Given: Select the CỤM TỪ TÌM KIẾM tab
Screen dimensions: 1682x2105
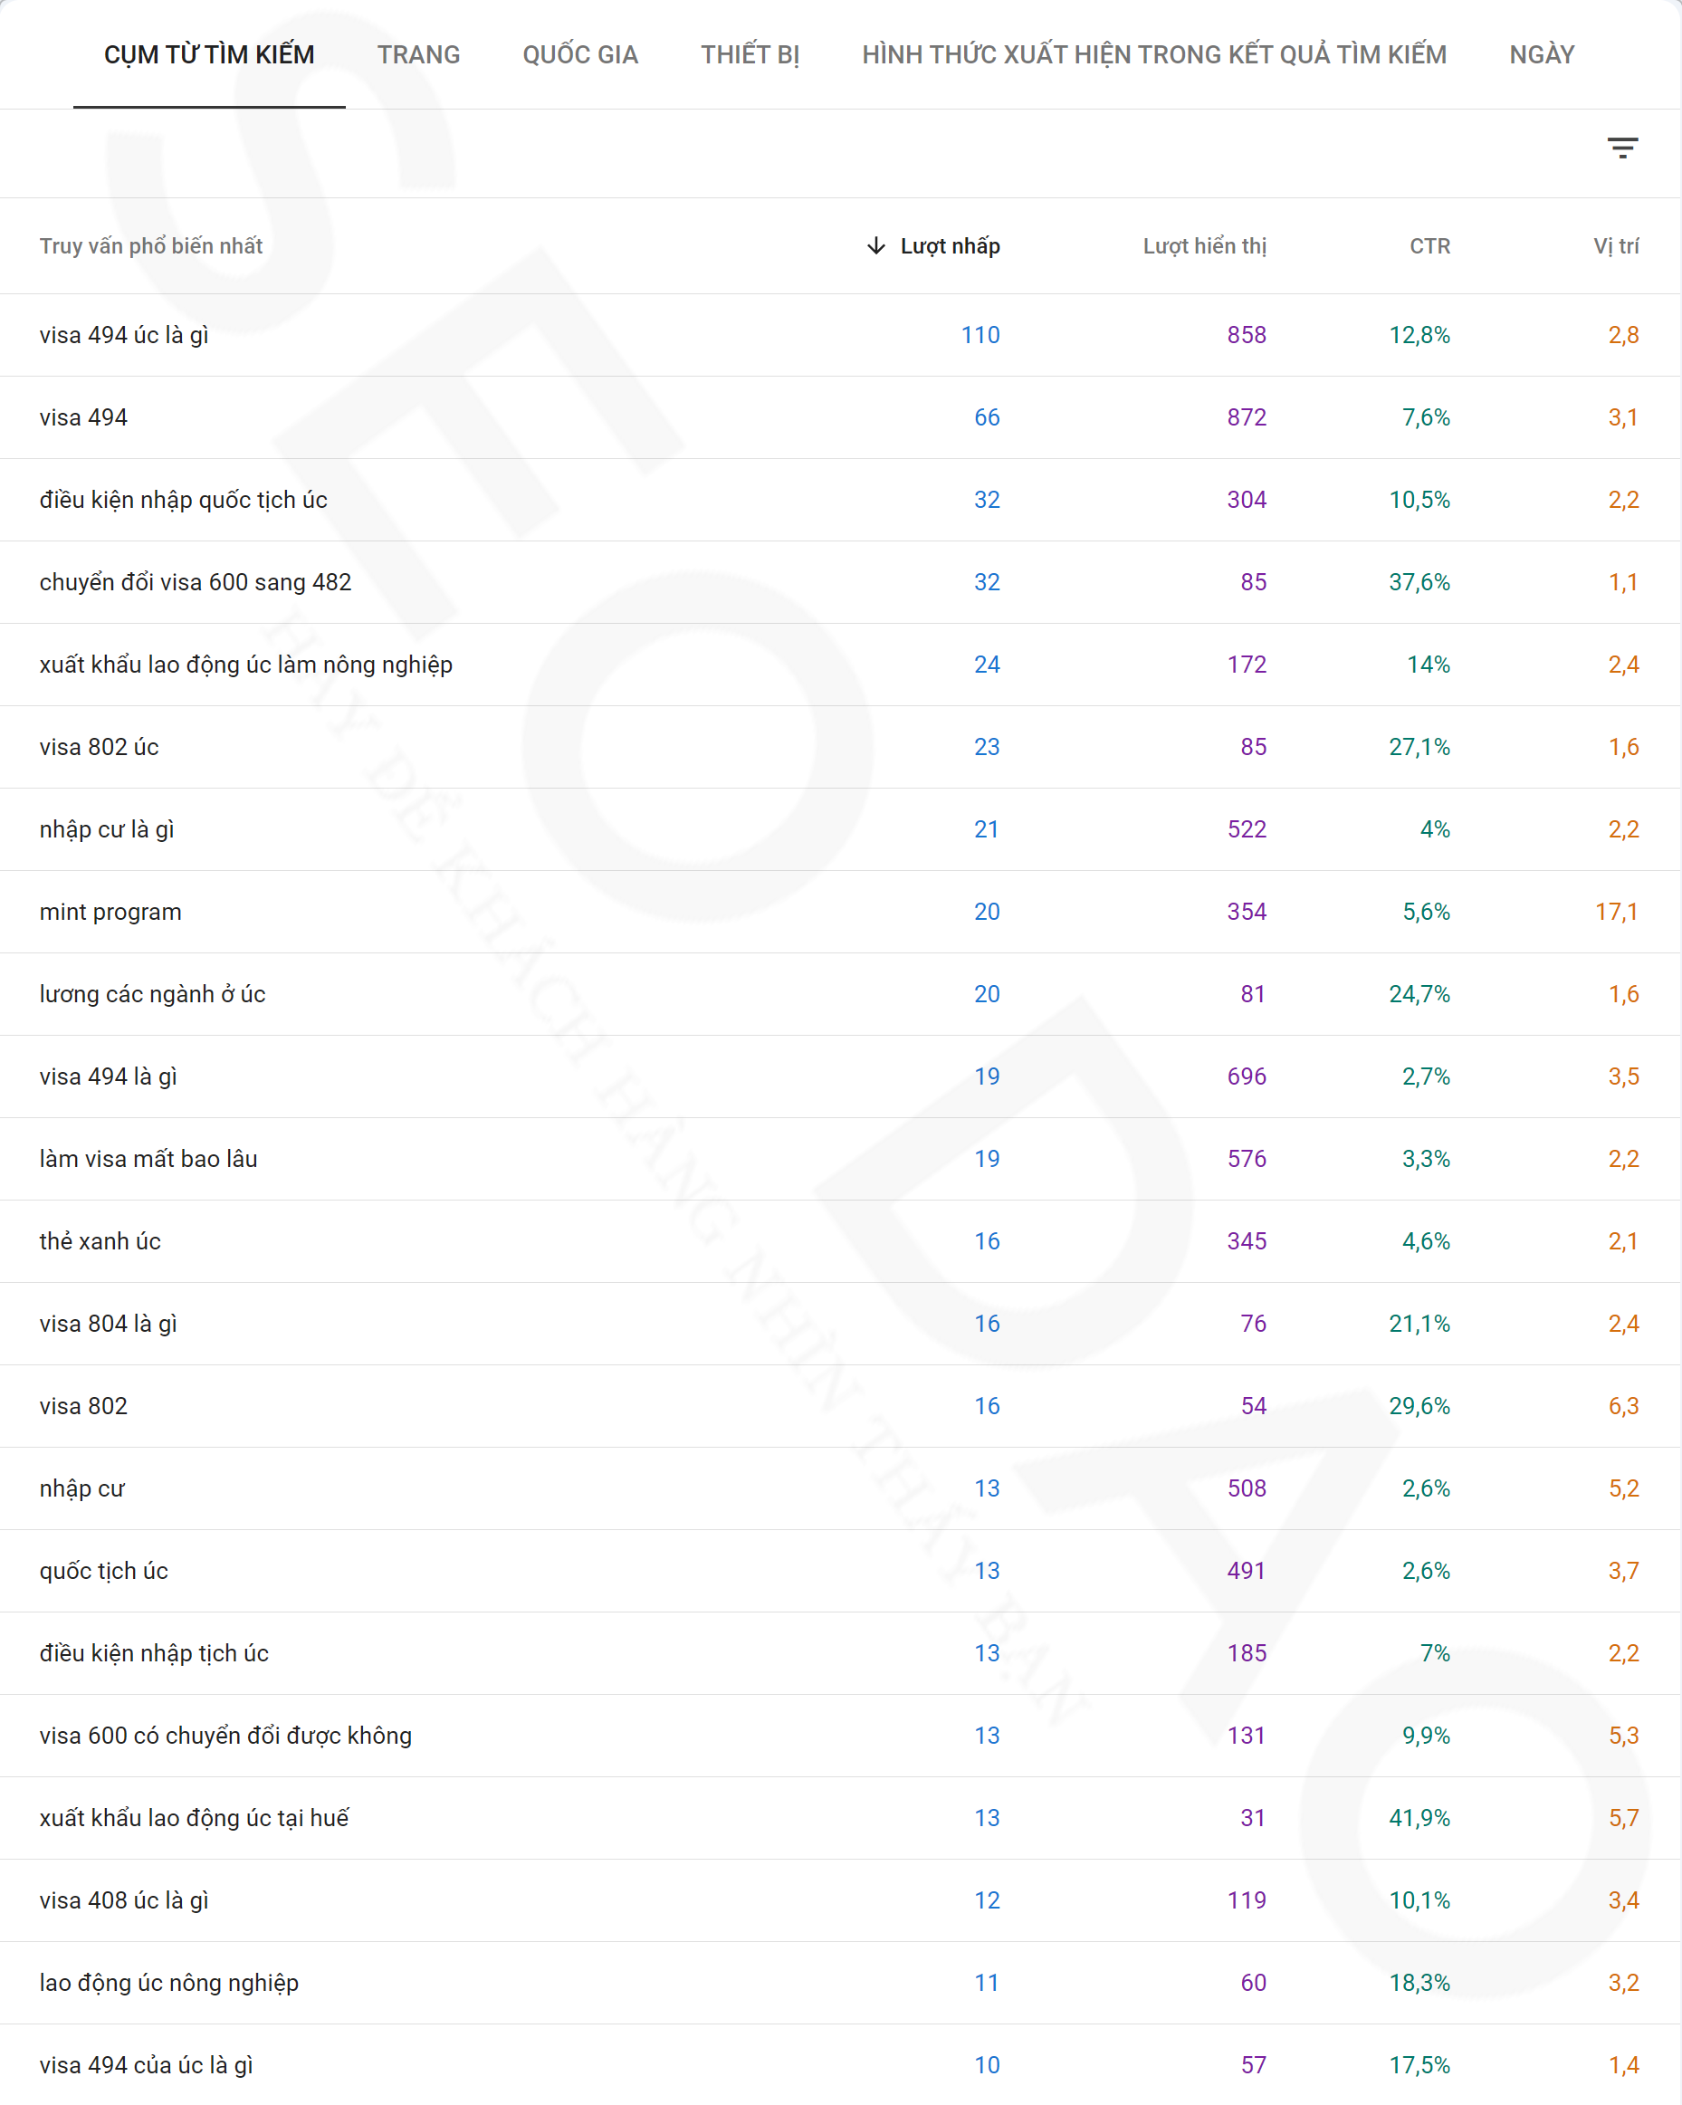Looking at the screenshot, I should click(209, 54).
